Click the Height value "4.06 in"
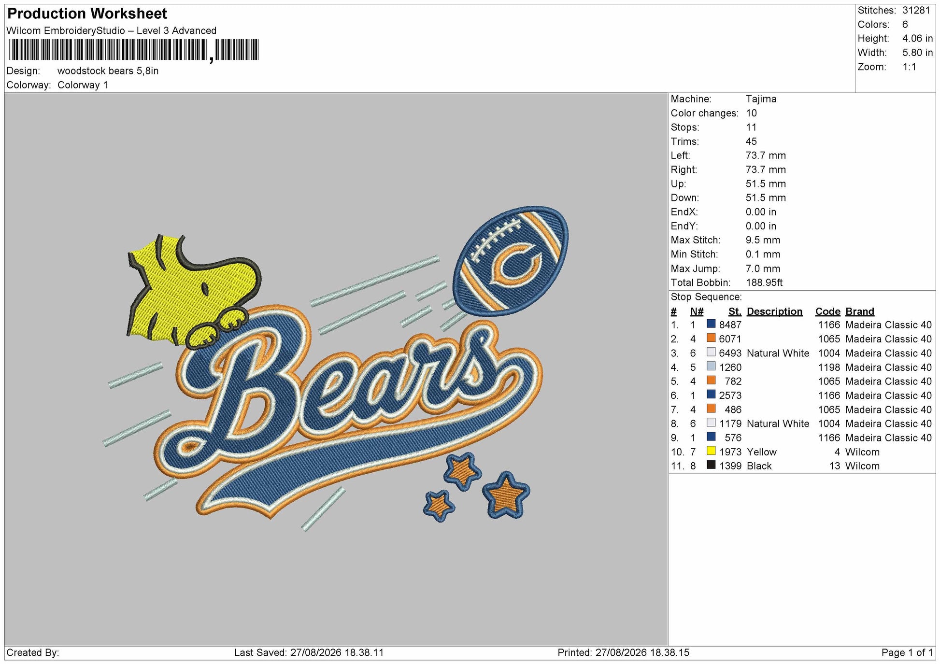940x664 pixels. coord(918,39)
